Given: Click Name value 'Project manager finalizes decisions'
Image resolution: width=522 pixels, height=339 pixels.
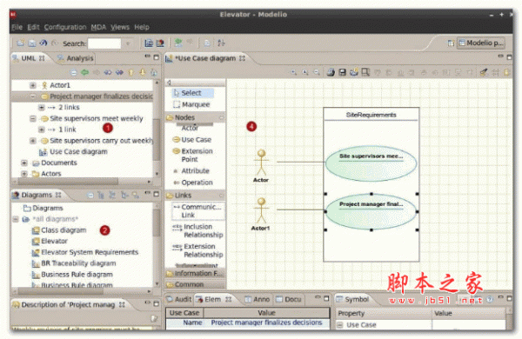Looking at the screenshot, I should (267, 322).
